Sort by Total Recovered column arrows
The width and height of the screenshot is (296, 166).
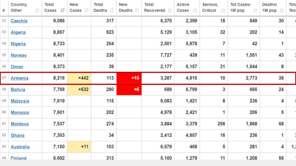pos(170,10)
